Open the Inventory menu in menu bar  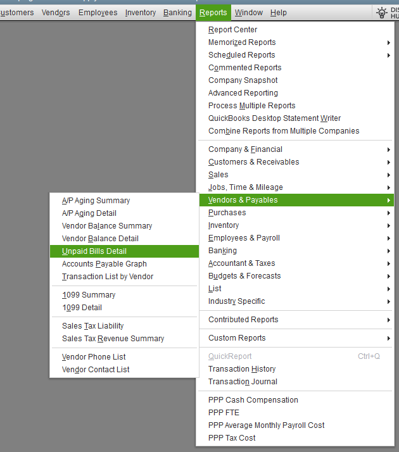(x=141, y=13)
